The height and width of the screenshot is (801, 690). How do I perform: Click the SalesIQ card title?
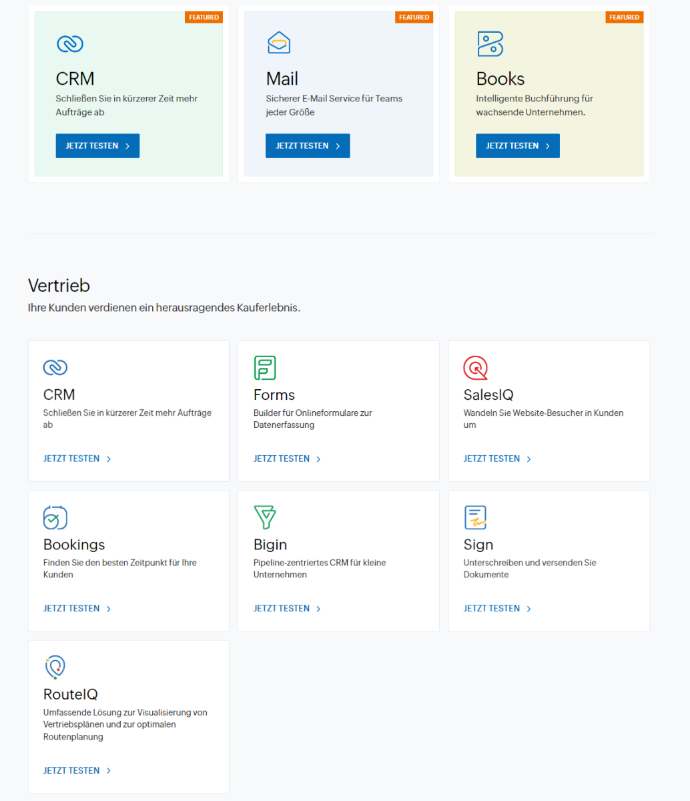pyautogui.click(x=488, y=394)
